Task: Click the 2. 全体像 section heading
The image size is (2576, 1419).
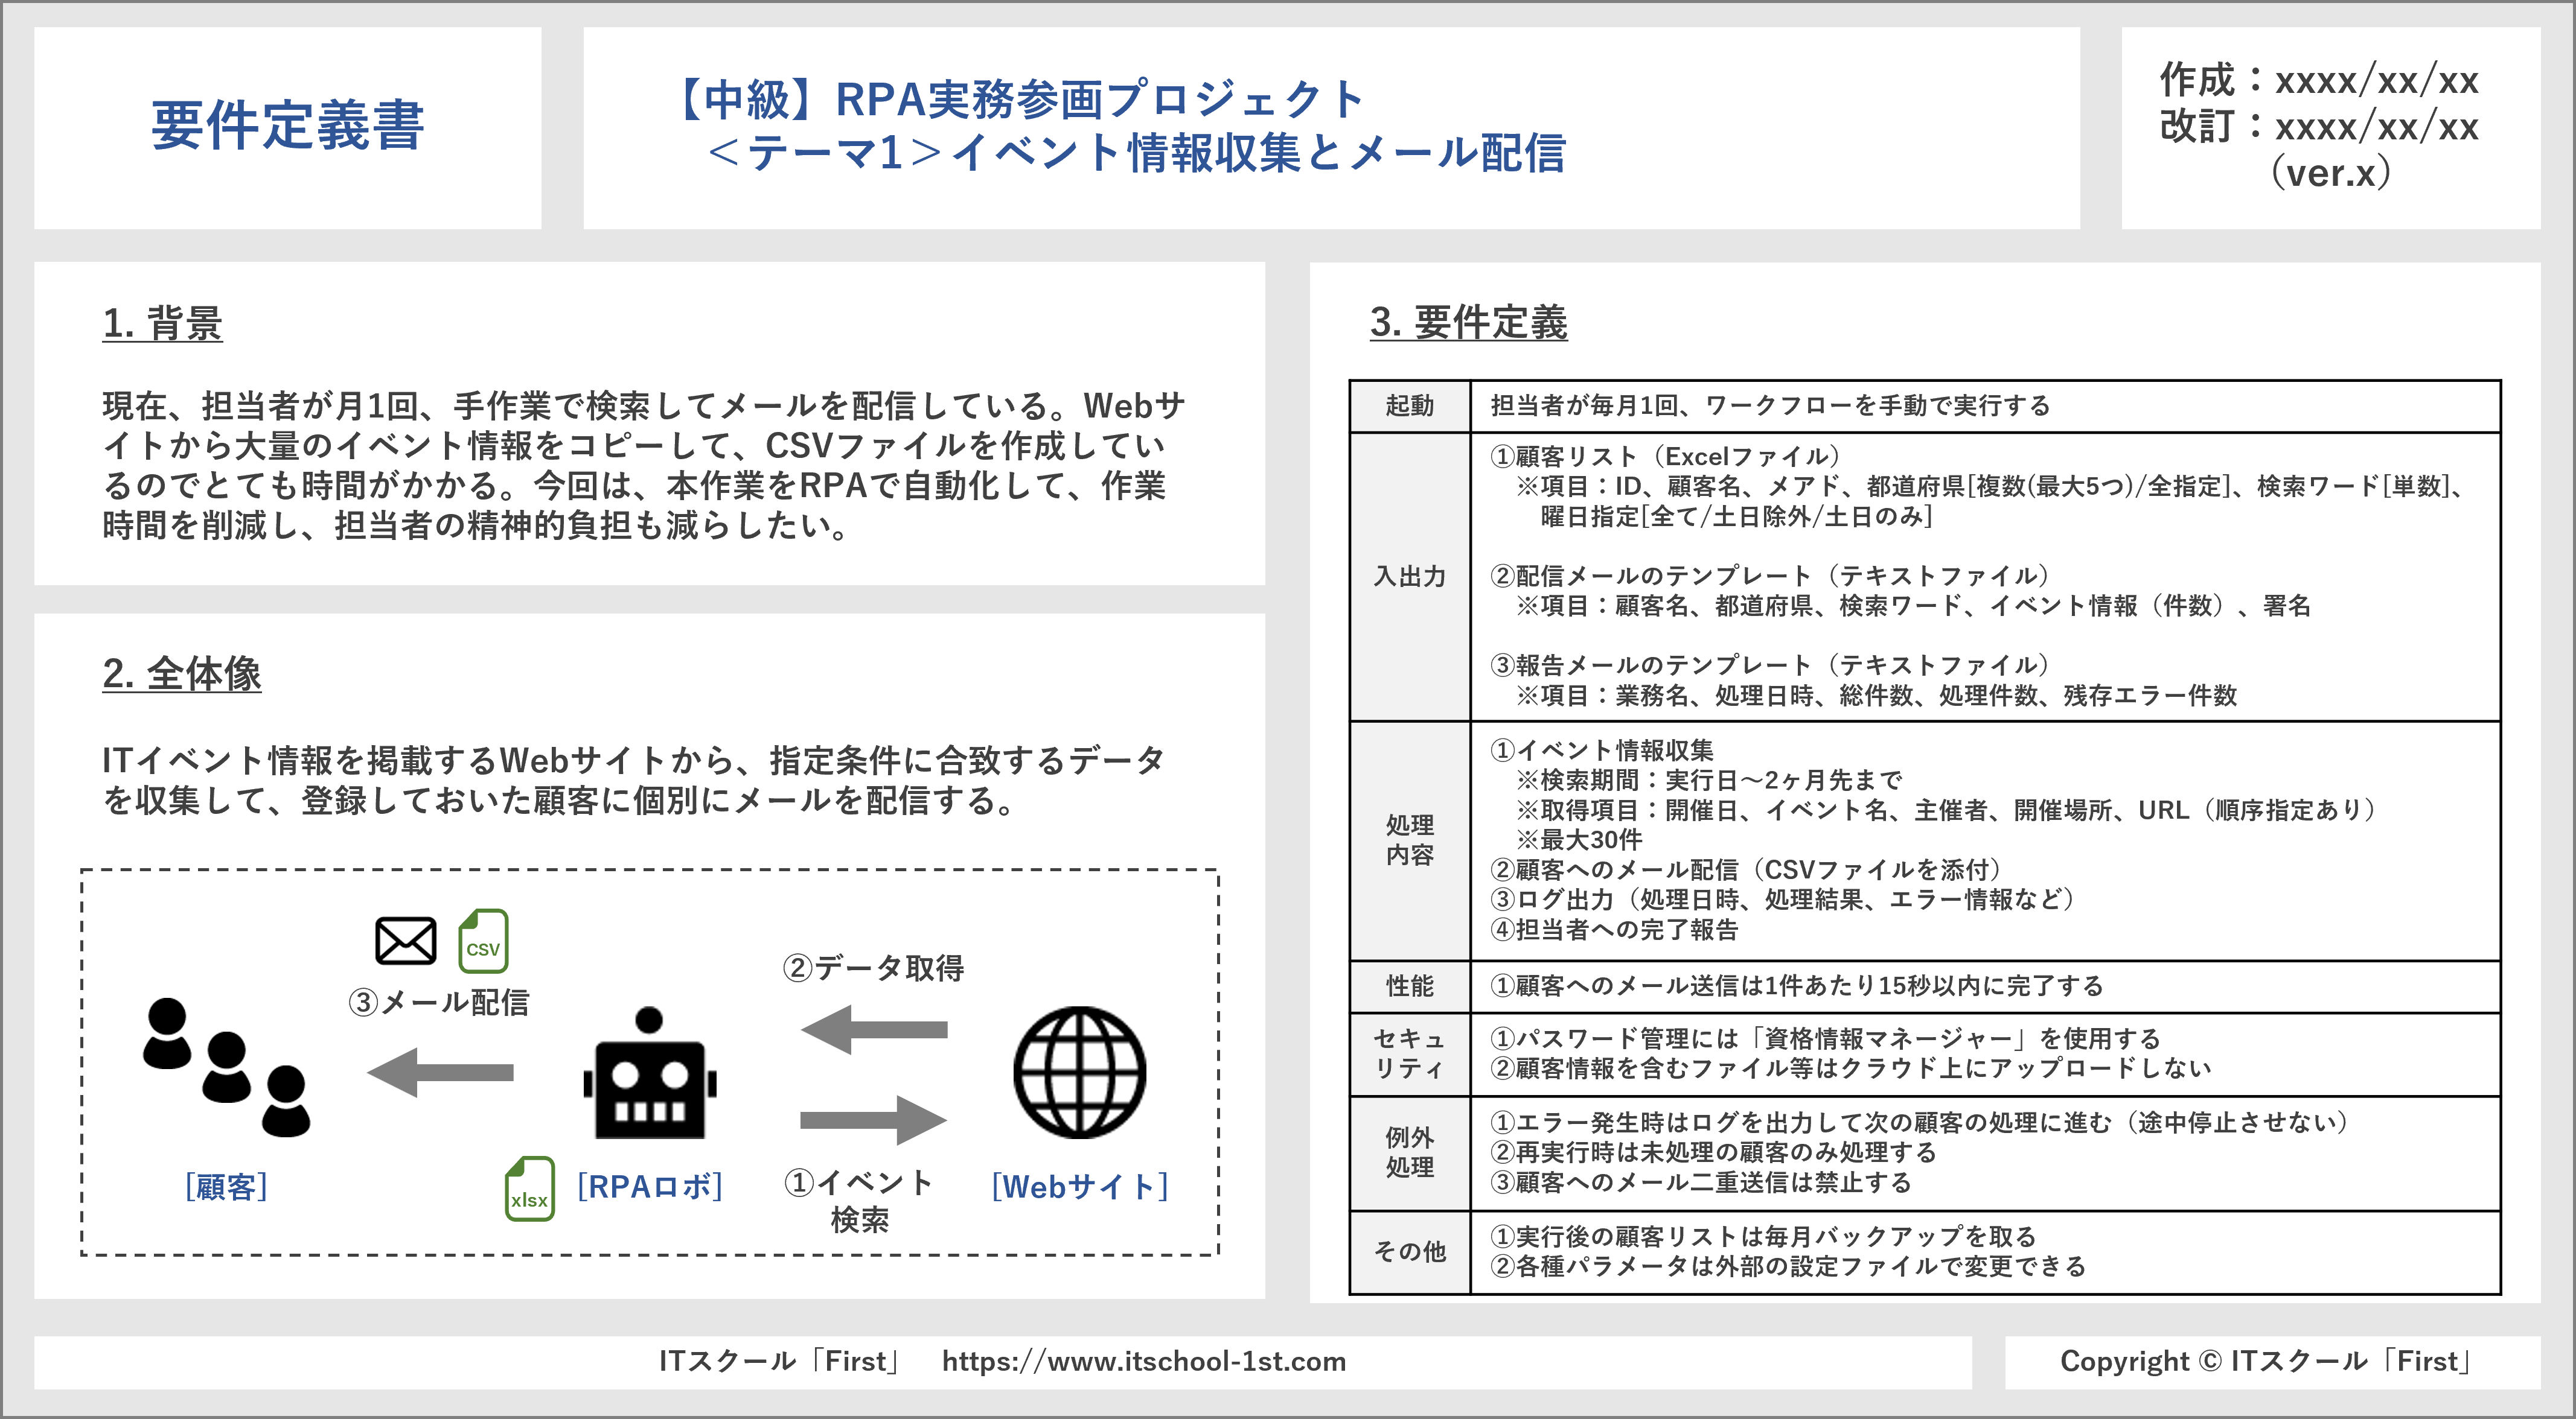Action: pyautogui.click(x=181, y=673)
